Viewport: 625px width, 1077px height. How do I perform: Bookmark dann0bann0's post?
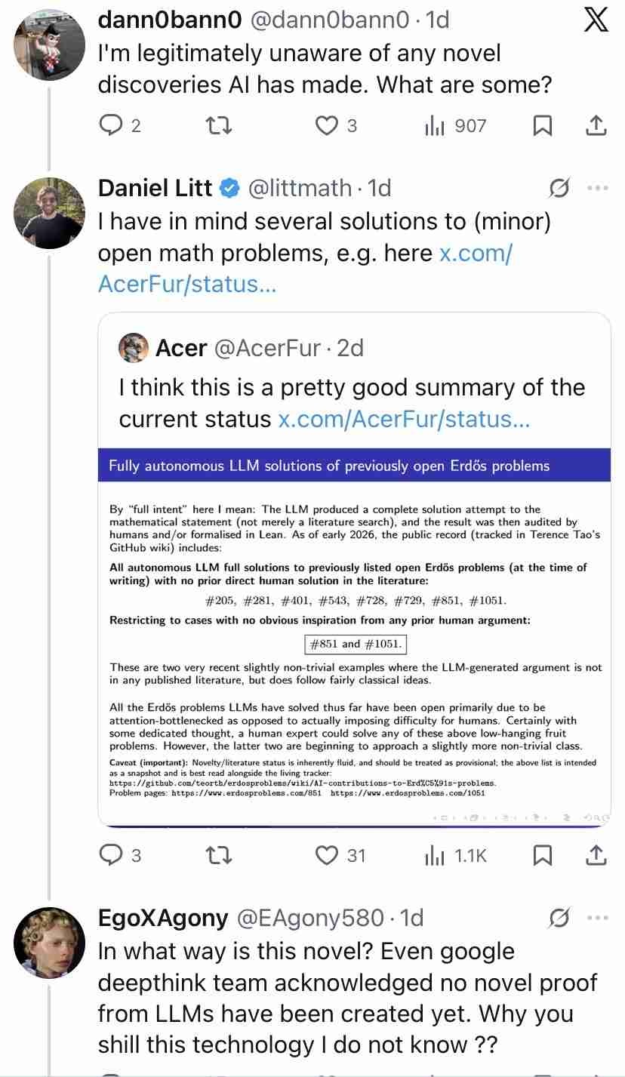[x=542, y=126]
